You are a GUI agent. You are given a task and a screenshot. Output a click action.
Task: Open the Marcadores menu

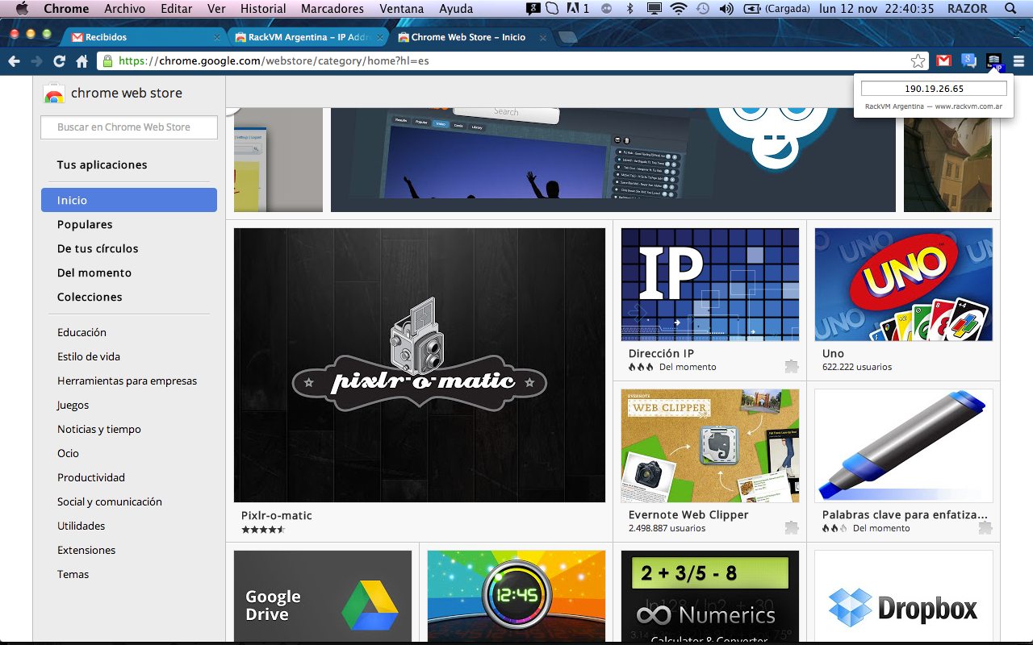332,9
